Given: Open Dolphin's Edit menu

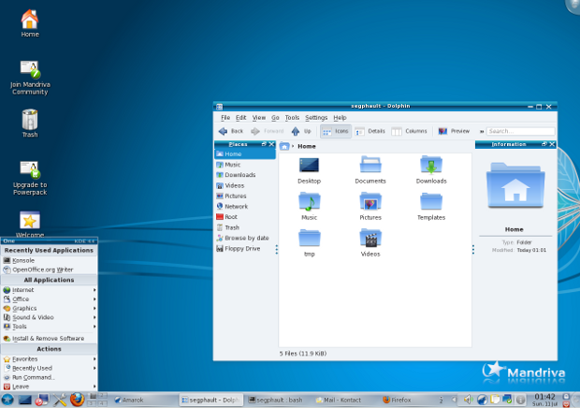Looking at the screenshot, I should point(240,118).
